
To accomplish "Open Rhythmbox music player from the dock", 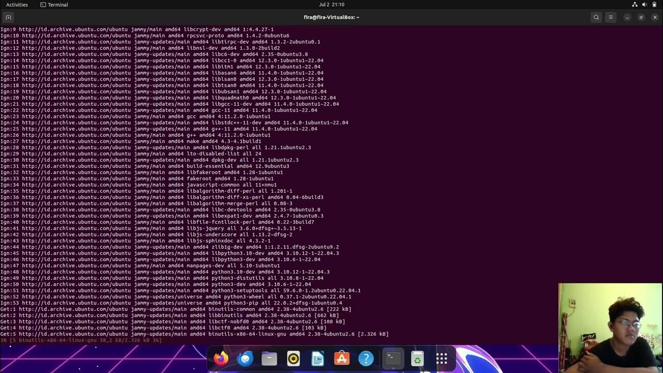I will coord(294,358).
